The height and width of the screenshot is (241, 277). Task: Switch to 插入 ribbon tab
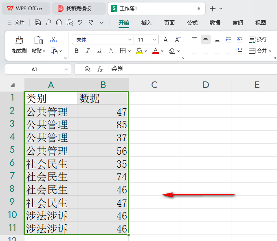pyautogui.click(x=147, y=23)
